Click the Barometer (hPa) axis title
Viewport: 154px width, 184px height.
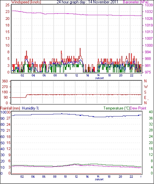[135, 2]
